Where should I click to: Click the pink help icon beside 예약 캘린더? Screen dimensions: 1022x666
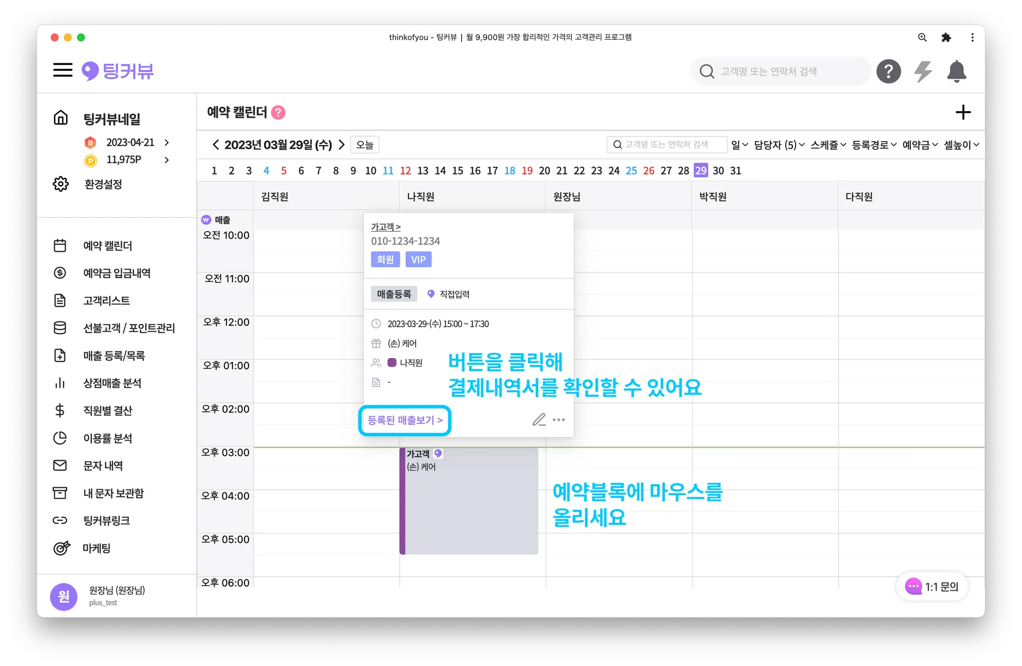pyautogui.click(x=278, y=113)
